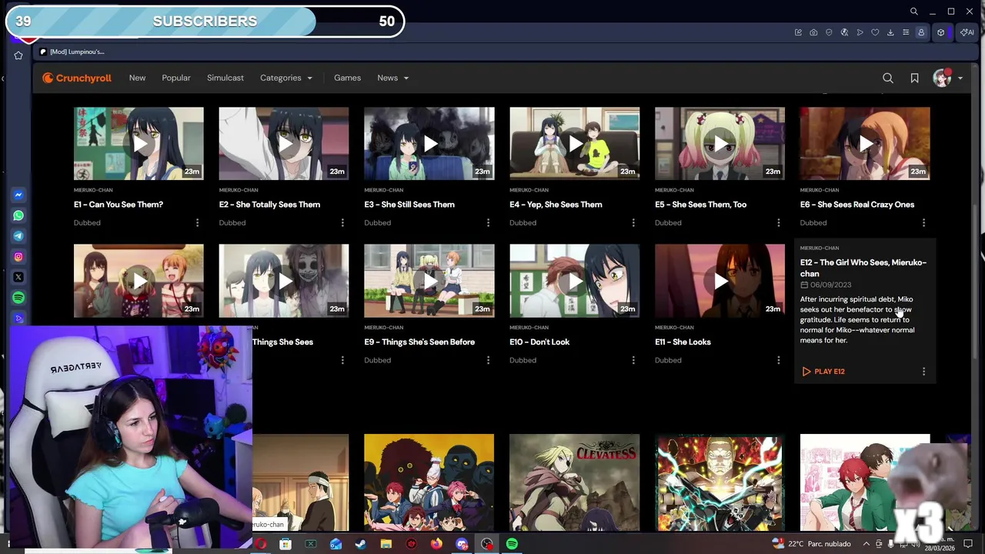Image resolution: width=985 pixels, height=554 pixels.
Task: Open Instagram in the Opera sidebar
Action: tap(18, 256)
